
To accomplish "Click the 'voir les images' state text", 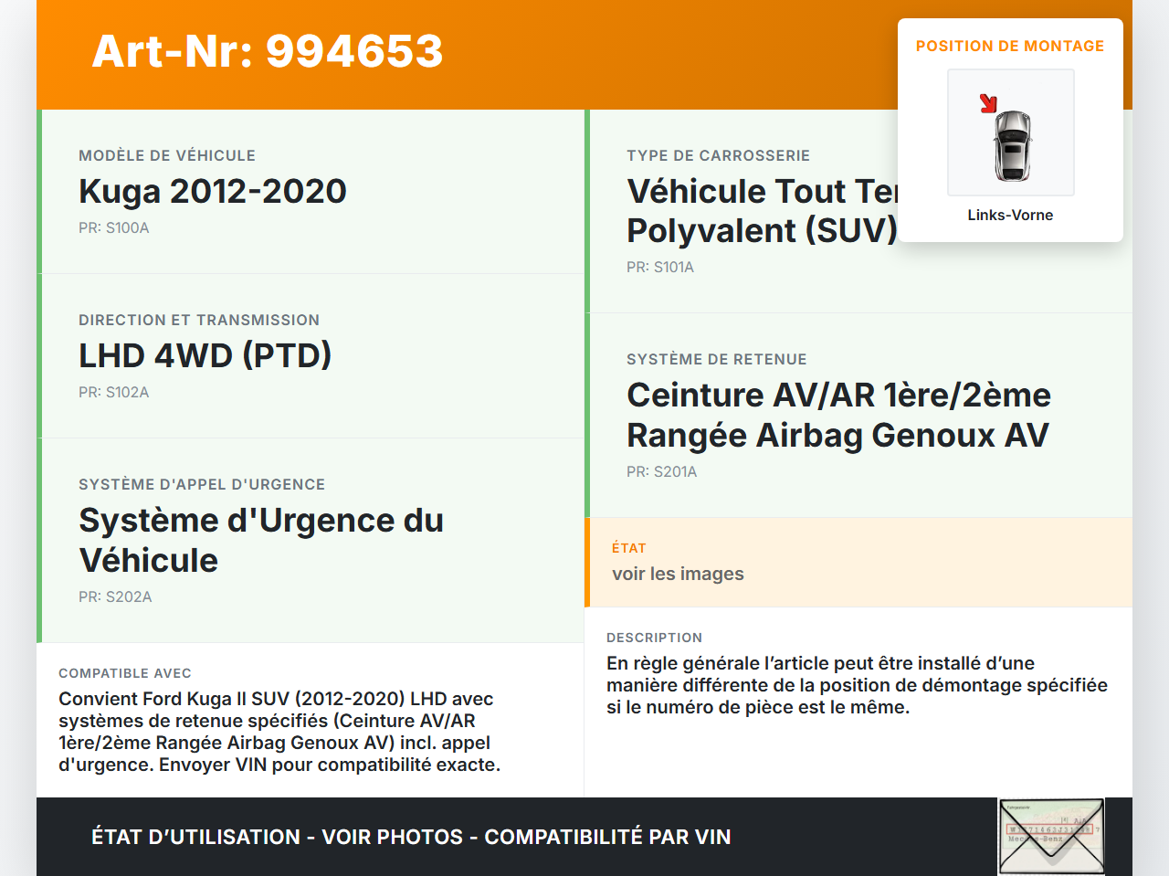I will pos(678,574).
